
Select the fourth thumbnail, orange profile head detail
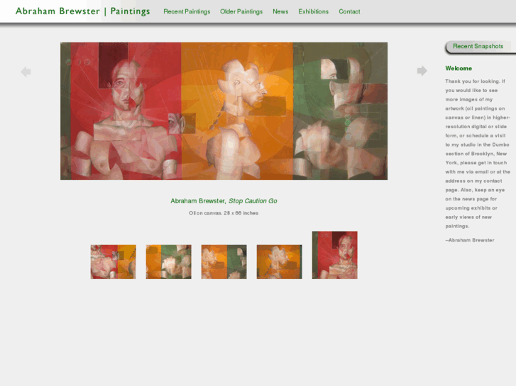tap(279, 262)
